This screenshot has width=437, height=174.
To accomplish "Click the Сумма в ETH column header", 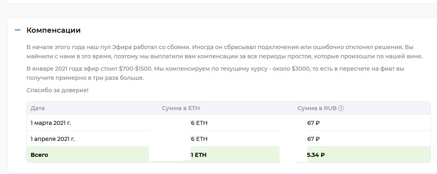I will (x=181, y=108).
